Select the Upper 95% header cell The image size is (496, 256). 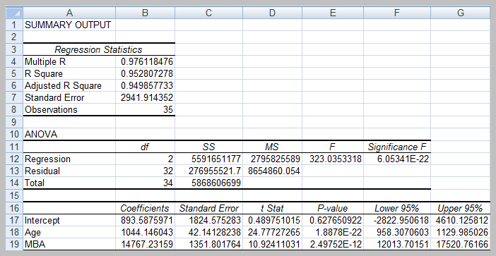[460, 208]
